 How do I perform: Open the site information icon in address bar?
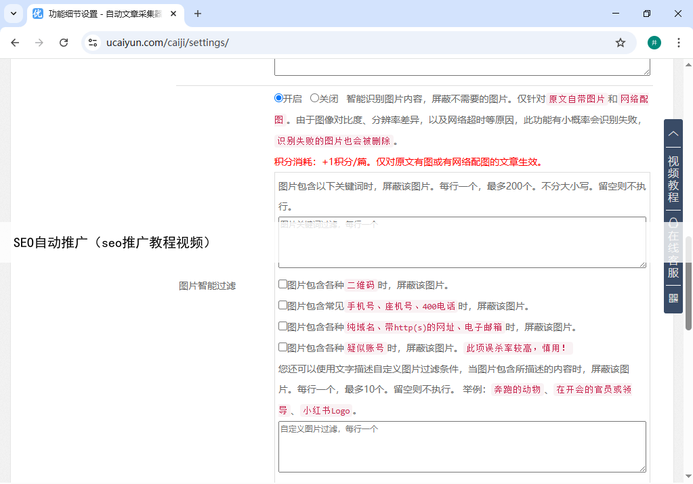93,43
